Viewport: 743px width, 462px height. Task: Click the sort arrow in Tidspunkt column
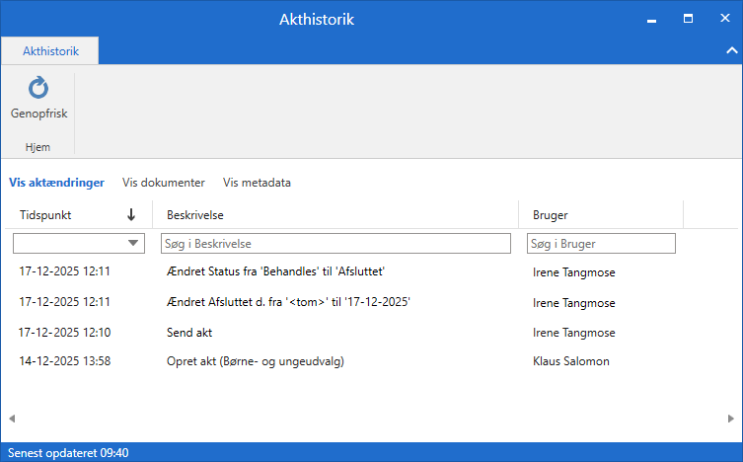[131, 215]
